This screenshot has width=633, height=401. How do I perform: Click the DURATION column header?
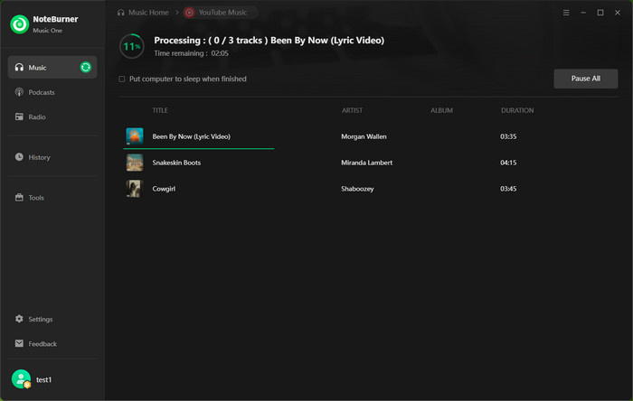517,110
